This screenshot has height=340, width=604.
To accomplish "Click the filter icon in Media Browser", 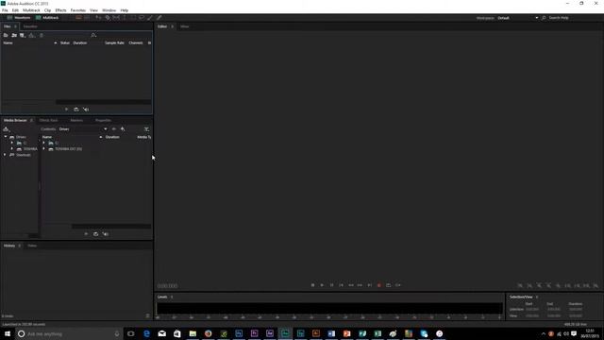I will [146, 129].
